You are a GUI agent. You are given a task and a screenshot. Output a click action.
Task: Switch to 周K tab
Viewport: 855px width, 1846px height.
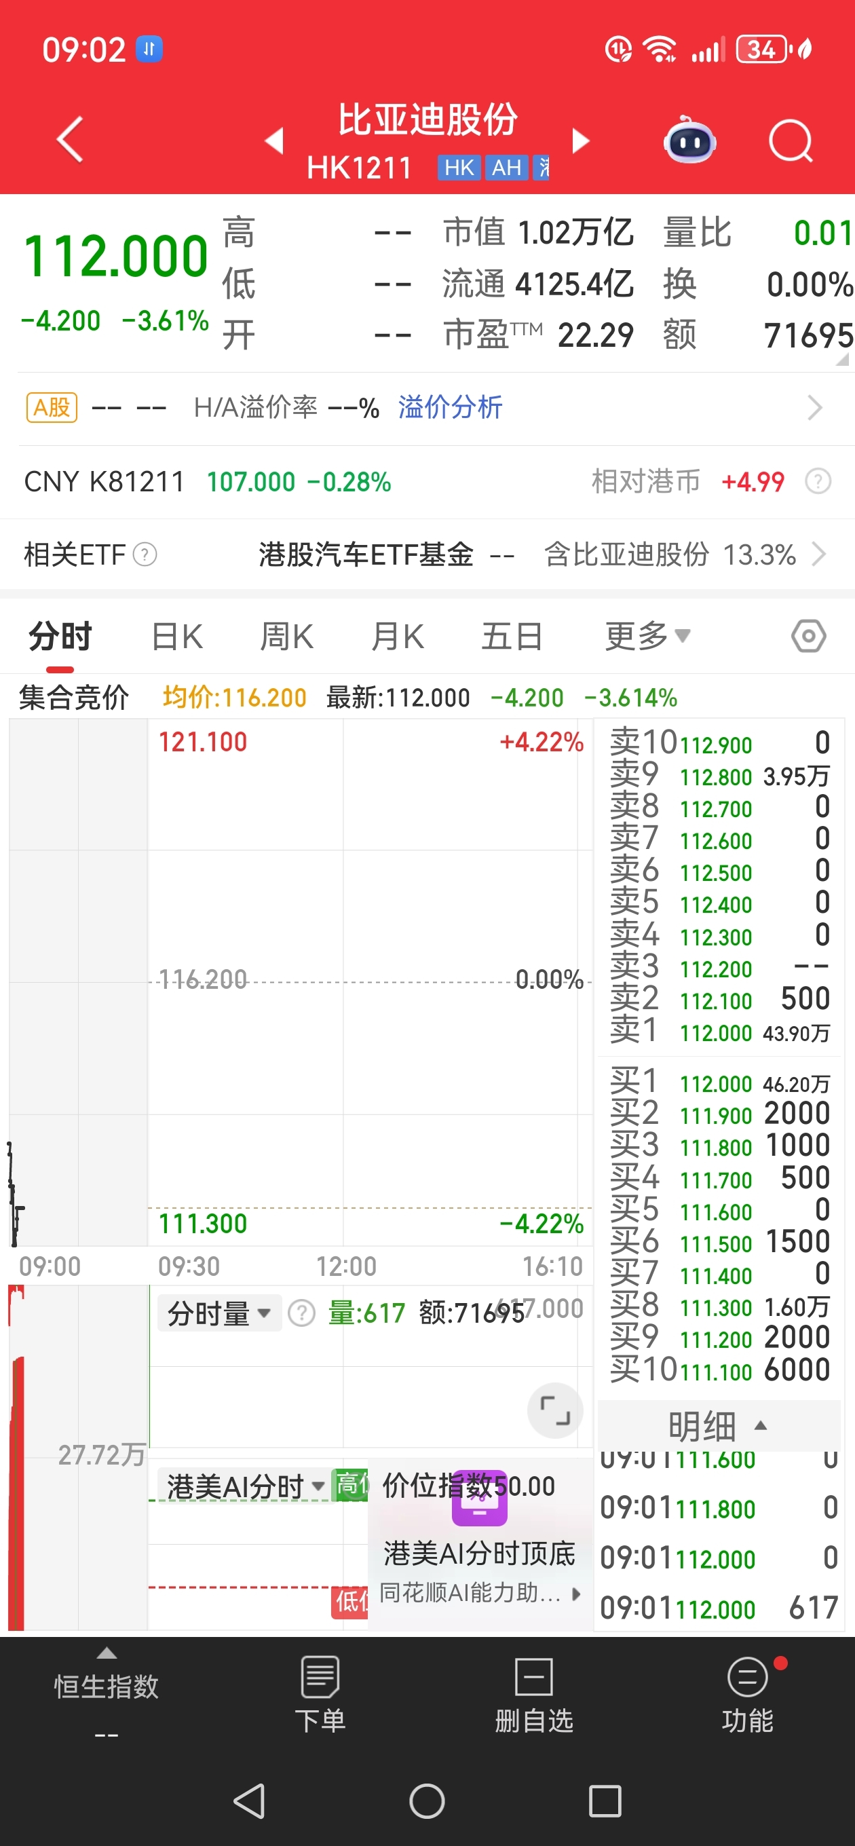(286, 637)
